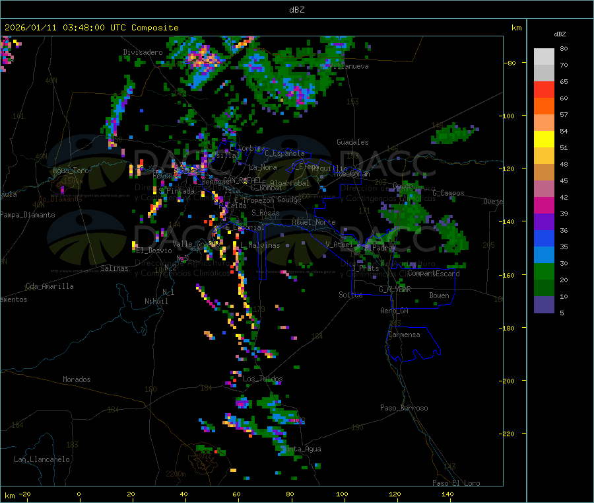Click the Cda_Amarilla label
The image size is (594, 503).
pyautogui.click(x=49, y=286)
